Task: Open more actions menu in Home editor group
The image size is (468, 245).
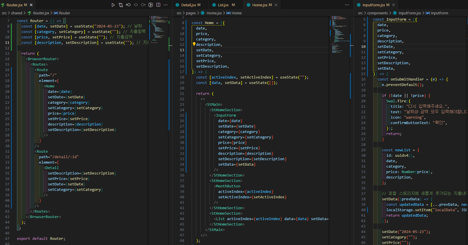Action: 347,5
